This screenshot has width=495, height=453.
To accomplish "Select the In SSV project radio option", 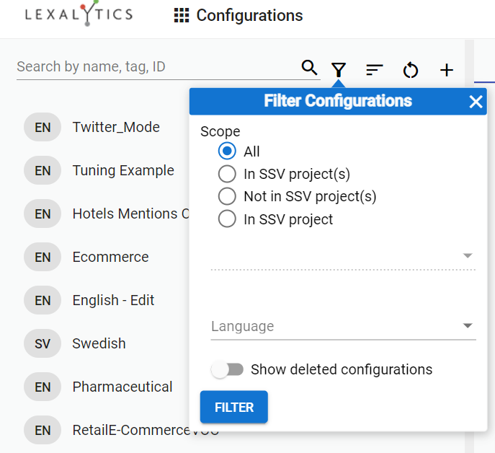I will (x=227, y=219).
